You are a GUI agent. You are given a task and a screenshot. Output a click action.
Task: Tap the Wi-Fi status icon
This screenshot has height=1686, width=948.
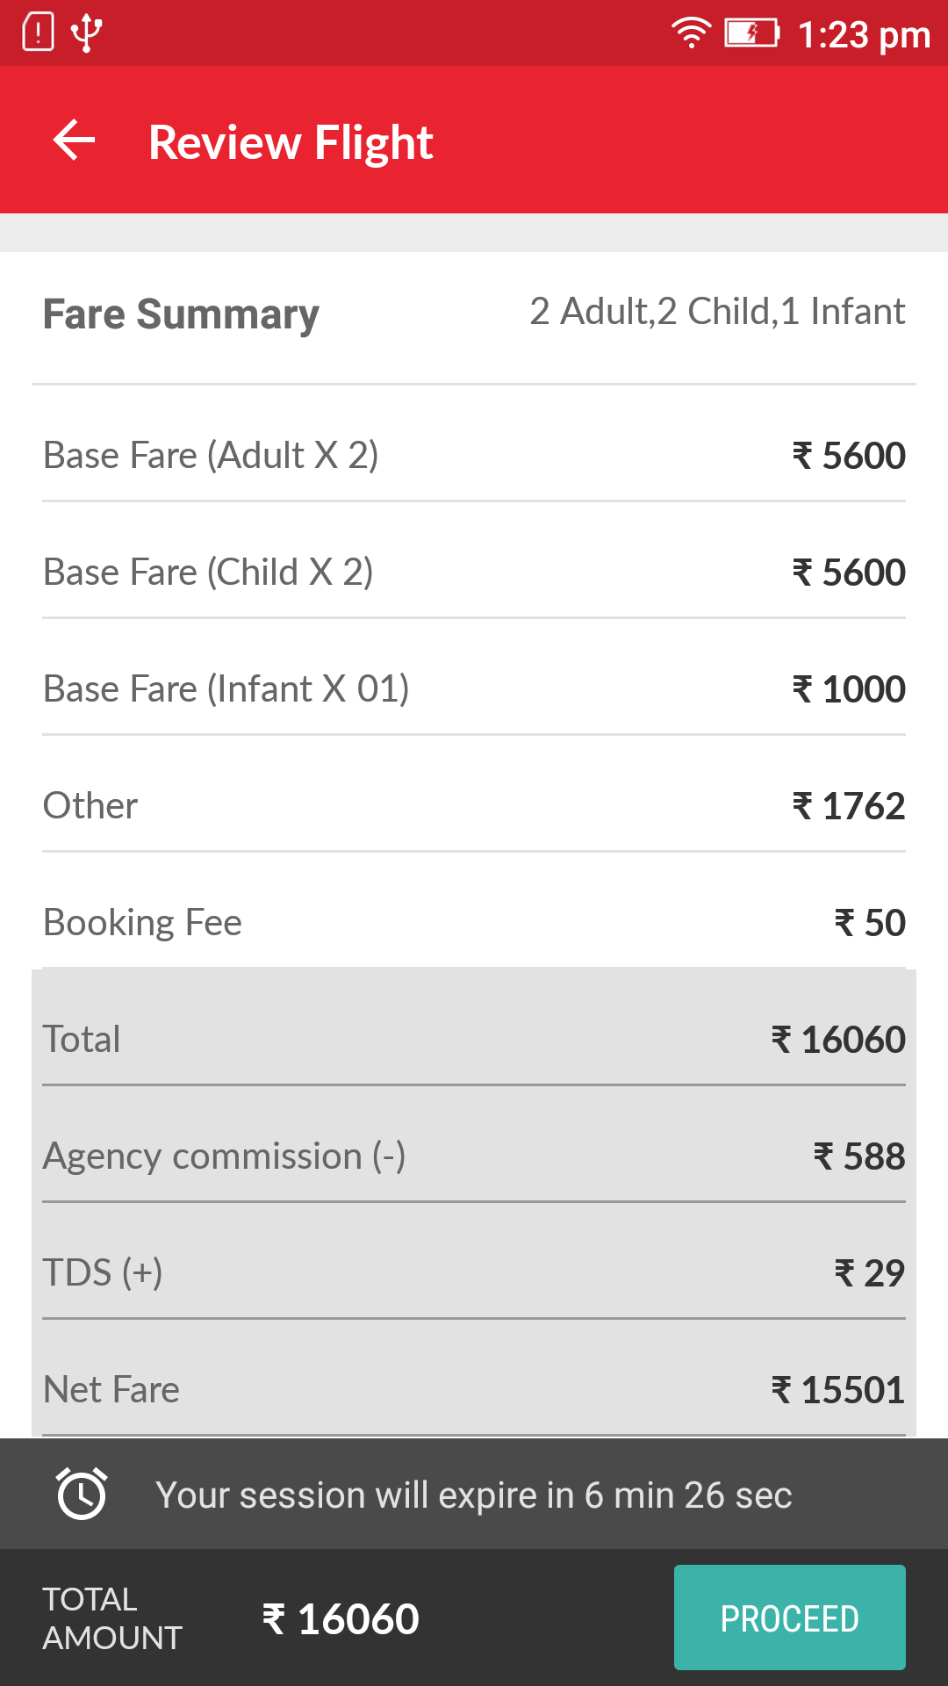[691, 33]
